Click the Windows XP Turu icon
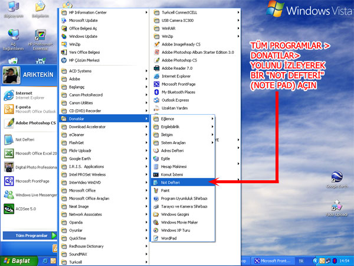The height and width of the screenshot is (266, 354). click(x=156, y=231)
